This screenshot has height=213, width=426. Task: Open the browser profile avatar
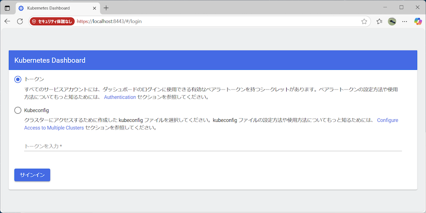[x=392, y=21]
